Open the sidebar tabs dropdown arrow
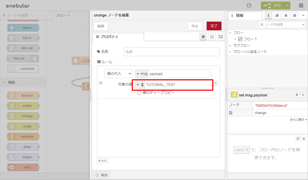Viewport: 308px width, 180px height. coord(303,16)
